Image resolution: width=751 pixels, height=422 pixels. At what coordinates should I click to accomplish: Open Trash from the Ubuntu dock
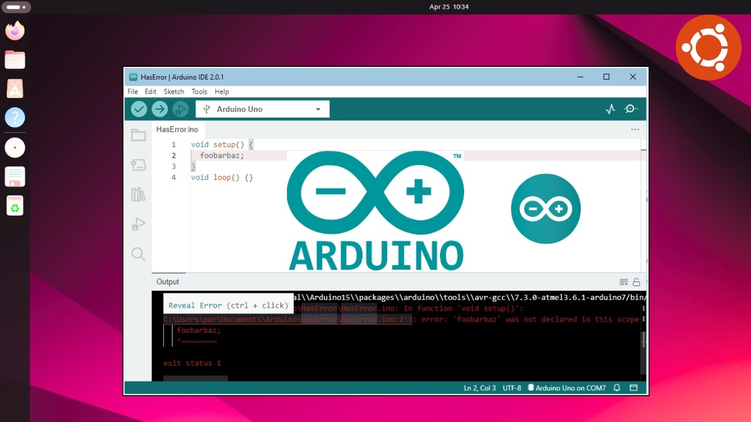[x=15, y=206]
